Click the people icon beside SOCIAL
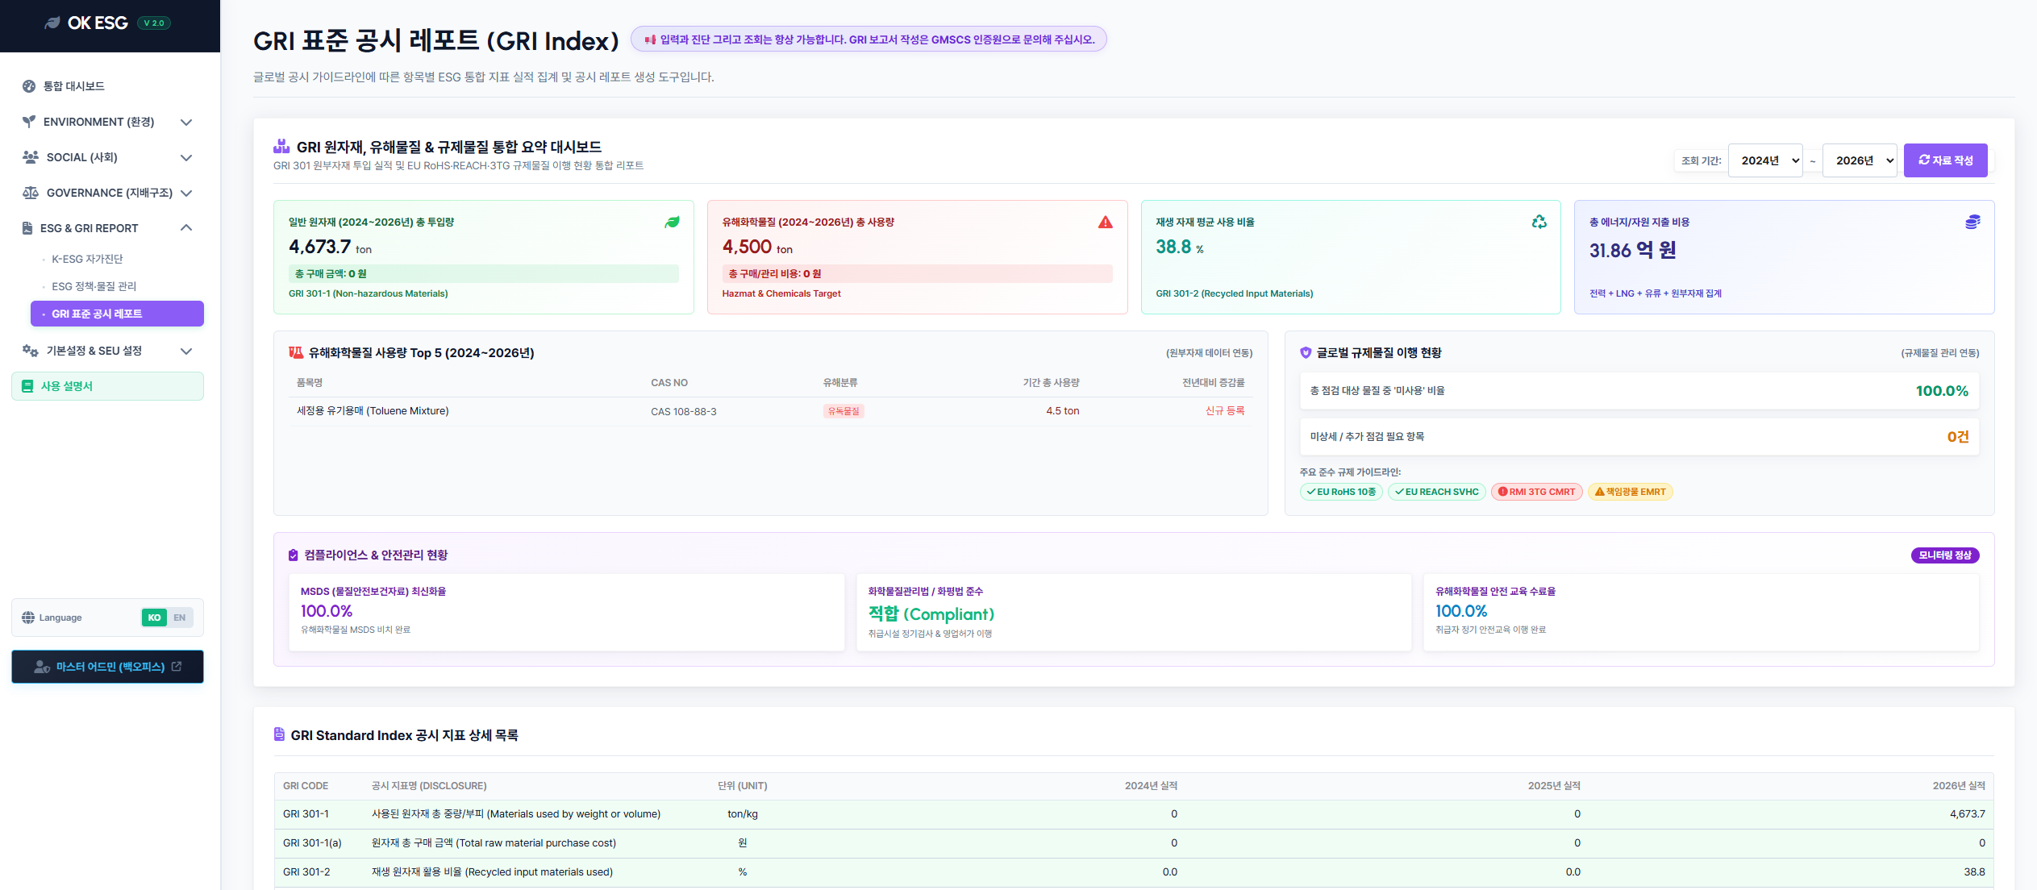Screen dimensions: 2037x890 [x=31, y=157]
